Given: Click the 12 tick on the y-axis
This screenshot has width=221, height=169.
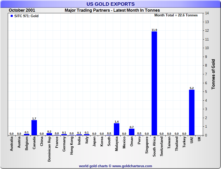Looking at the screenshot, I should click(x=207, y=31).
